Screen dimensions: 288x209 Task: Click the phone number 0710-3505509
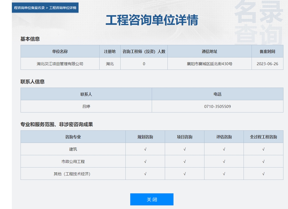point(217,106)
